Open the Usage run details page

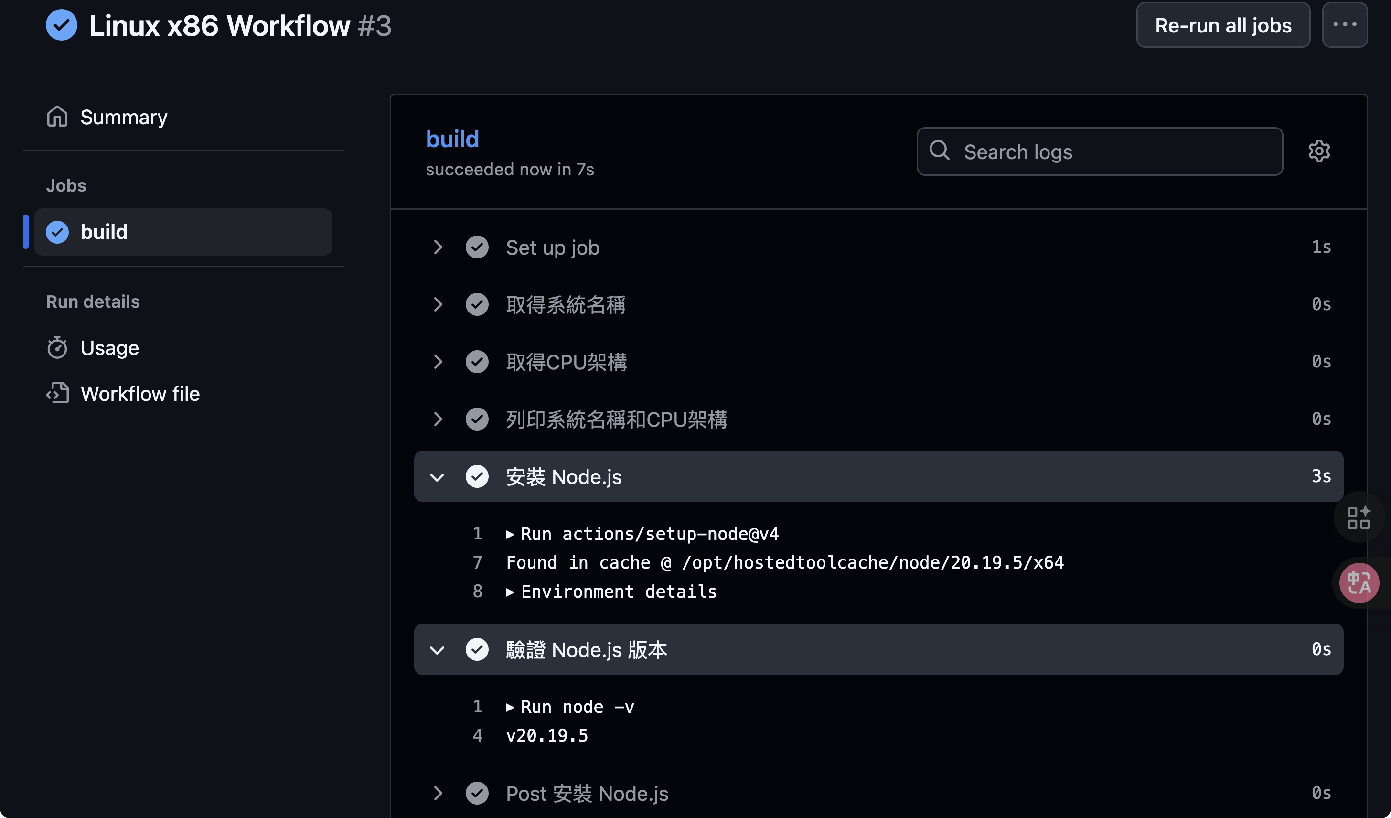coord(110,348)
